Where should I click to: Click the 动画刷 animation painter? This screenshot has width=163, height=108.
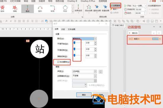[x=114, y=13]
